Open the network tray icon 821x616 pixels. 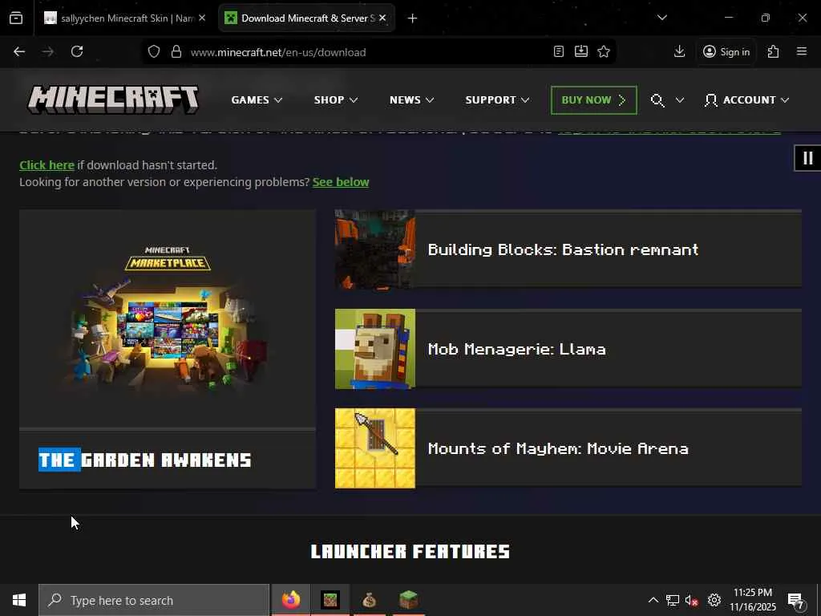click(x=673, y=600)
